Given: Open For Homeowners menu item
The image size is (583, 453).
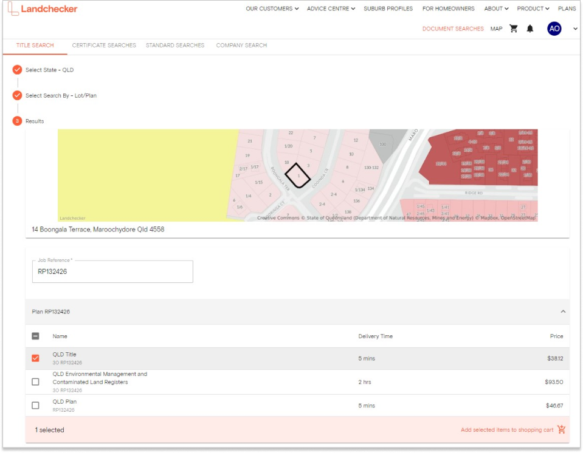Looking at the screenshot, I should coord(449,9).
